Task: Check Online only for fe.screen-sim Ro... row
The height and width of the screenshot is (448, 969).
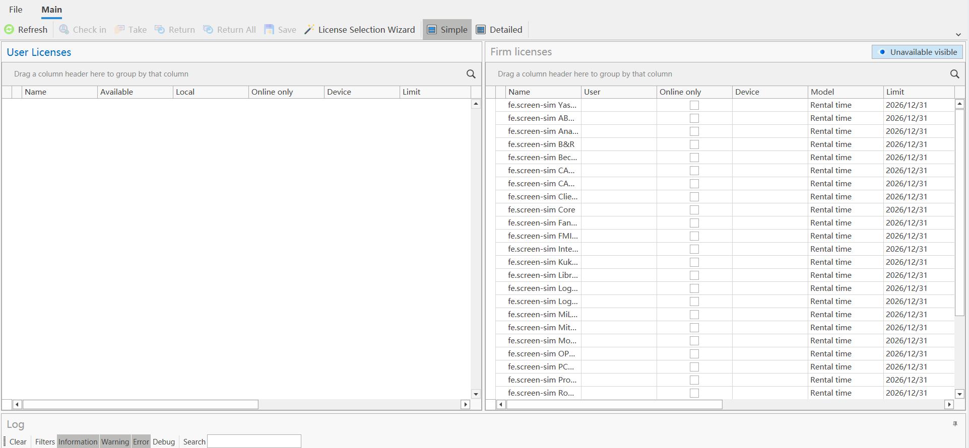Action: click(694, 393)
